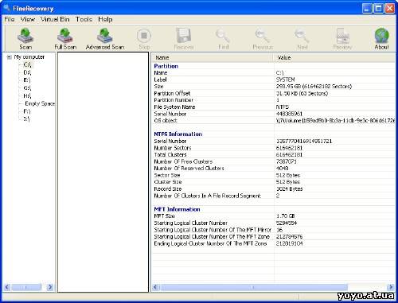
Task: Select Empty Space in the tree
Action: (40, 103)
